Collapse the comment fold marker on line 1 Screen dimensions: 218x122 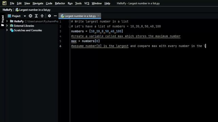[70, 21]
